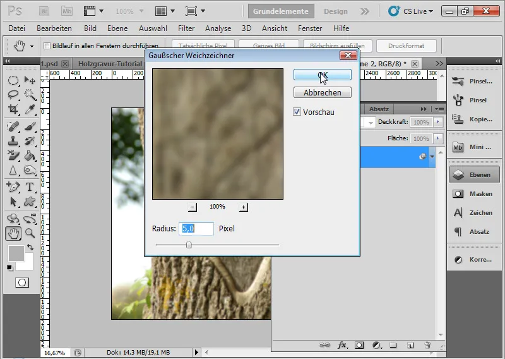Open the Datei menu
The image size is (505, 359).
(17, 28)
